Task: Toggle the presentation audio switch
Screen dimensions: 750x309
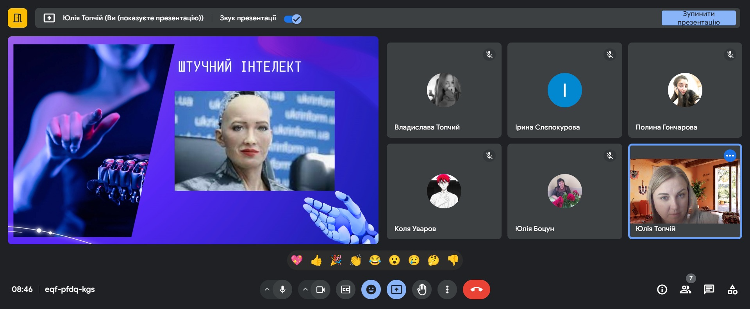Action: coord(293,19)
